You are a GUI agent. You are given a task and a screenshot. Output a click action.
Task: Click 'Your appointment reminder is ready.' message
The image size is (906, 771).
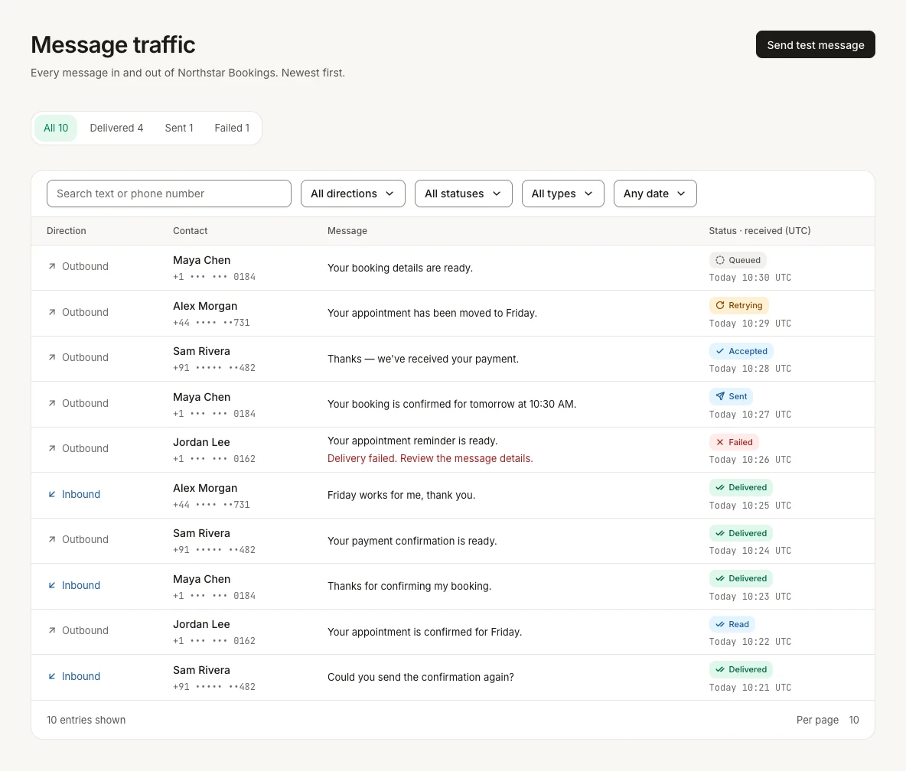click(412, 441)
